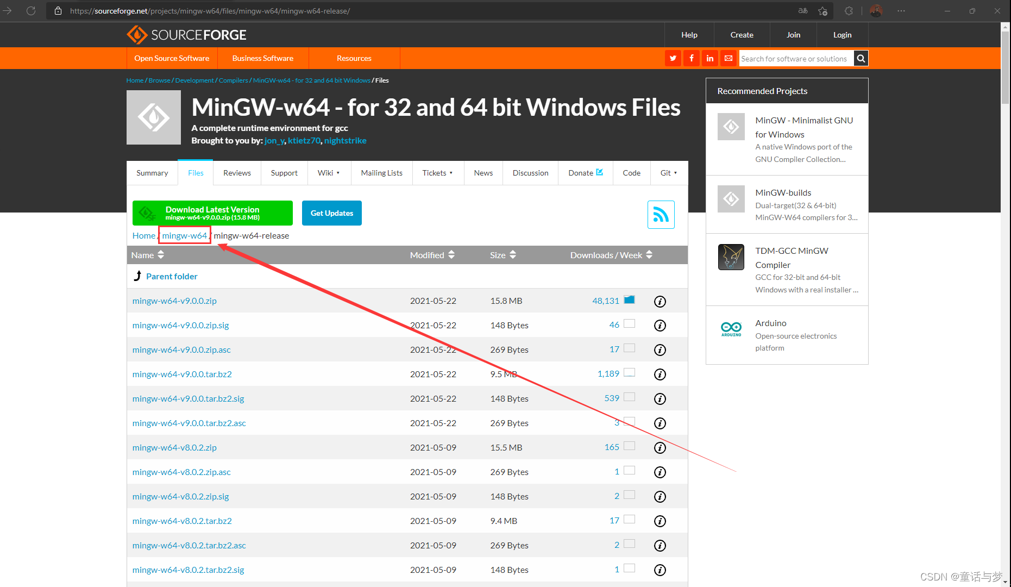
Task: Show info for mingw-w64-v9.0.0.zip.asc
Action: [660, 350]
